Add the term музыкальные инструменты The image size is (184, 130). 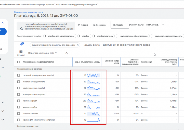pyautogui.click(x=167, y=36)
